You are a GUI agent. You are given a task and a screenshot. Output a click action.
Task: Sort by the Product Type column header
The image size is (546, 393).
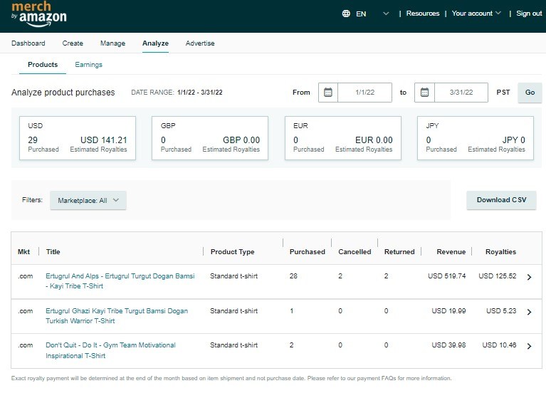(x=232, y=251)
